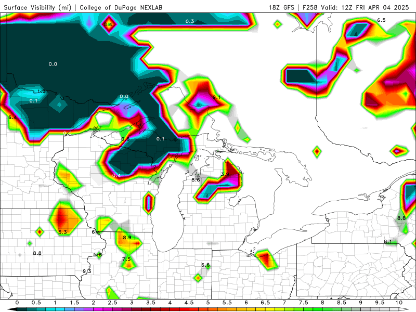Click the '5.3' visibility value on the map
Image resolution: width=416 pixels, height=312 pixels.
[x=62, y=232]
